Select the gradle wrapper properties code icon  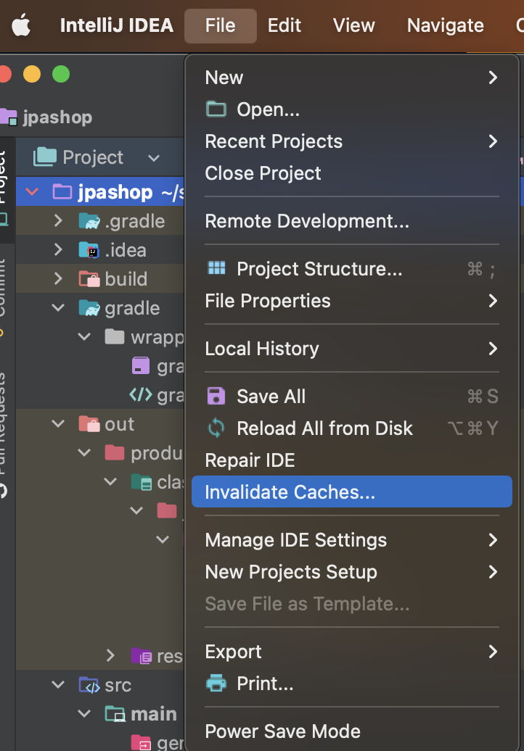[141, 395]
